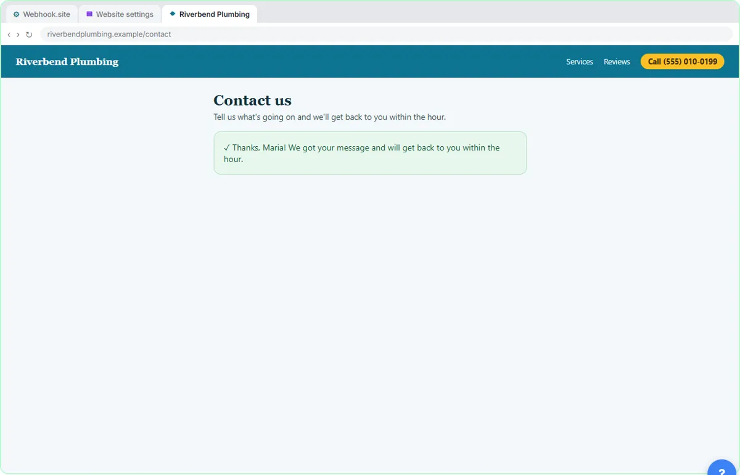Click the 'Thanks, Maria!' confirmation message
The image size is (740, 475).
[370, 153]
